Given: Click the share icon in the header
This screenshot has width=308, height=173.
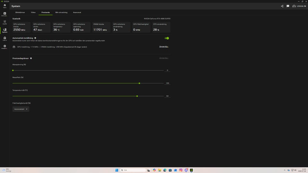Looking at the screenshot, I should tap(282, 6).
